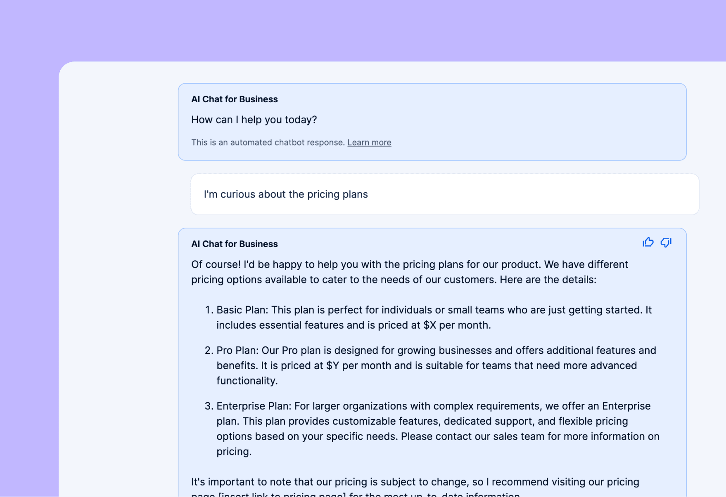Click list number 3 marker

pyautogui.click(x=209, y=406)
